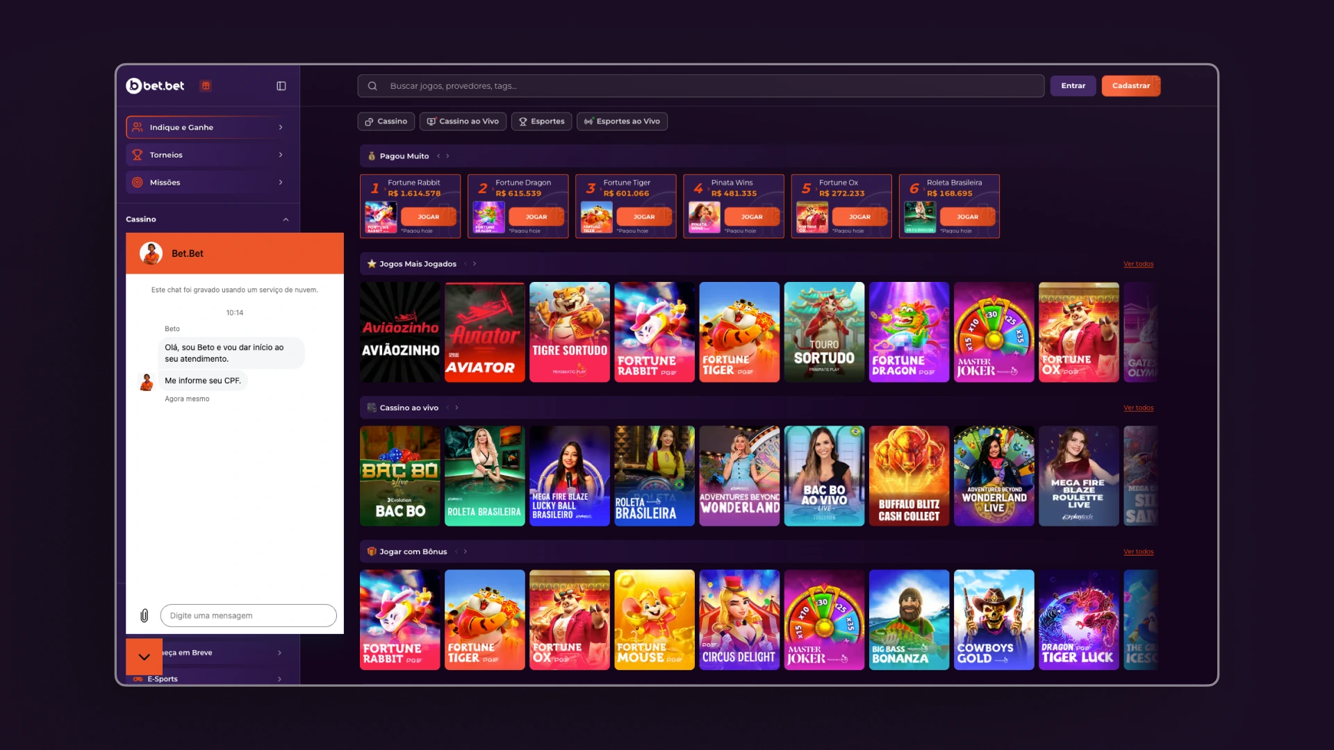Open the Touro Sortudo game thumbnail

[x=824, y=332]
